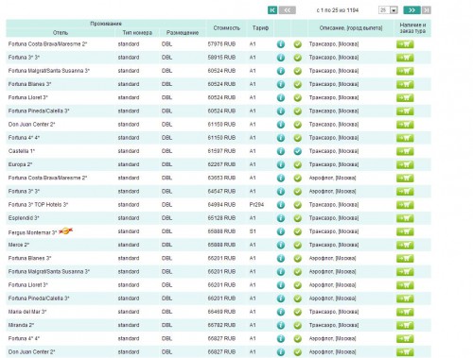Jump to the last results page

click(x=427, y=10)
